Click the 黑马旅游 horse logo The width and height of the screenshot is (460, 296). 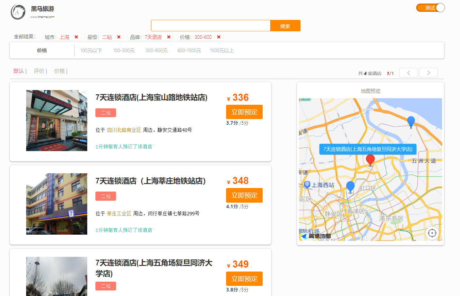point(18,12)
